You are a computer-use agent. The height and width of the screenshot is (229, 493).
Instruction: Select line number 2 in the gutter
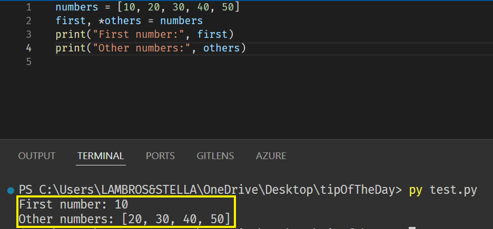click(x=28, y=22)
